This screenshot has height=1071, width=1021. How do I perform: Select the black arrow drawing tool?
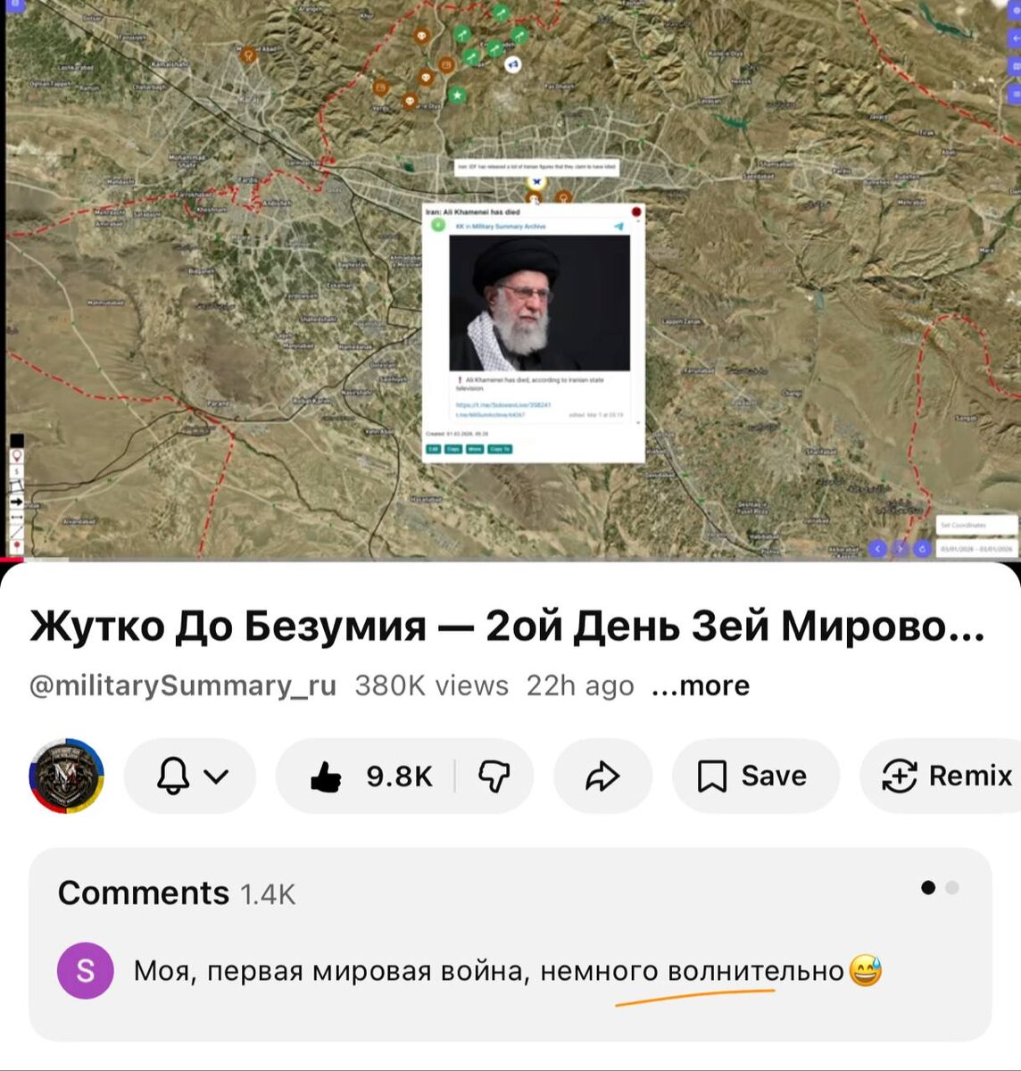(x=17, y=502)
